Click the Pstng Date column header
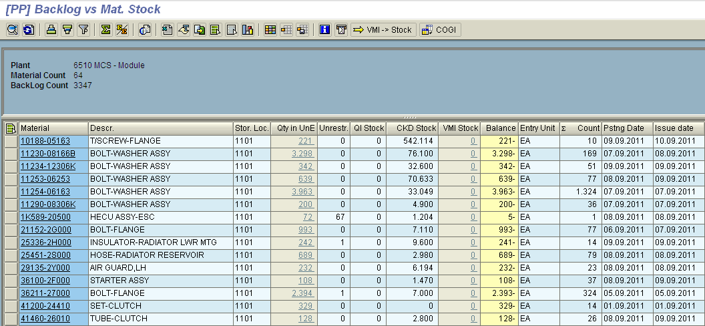Viewport: 705px width, 326px height. tap(623, 128)
